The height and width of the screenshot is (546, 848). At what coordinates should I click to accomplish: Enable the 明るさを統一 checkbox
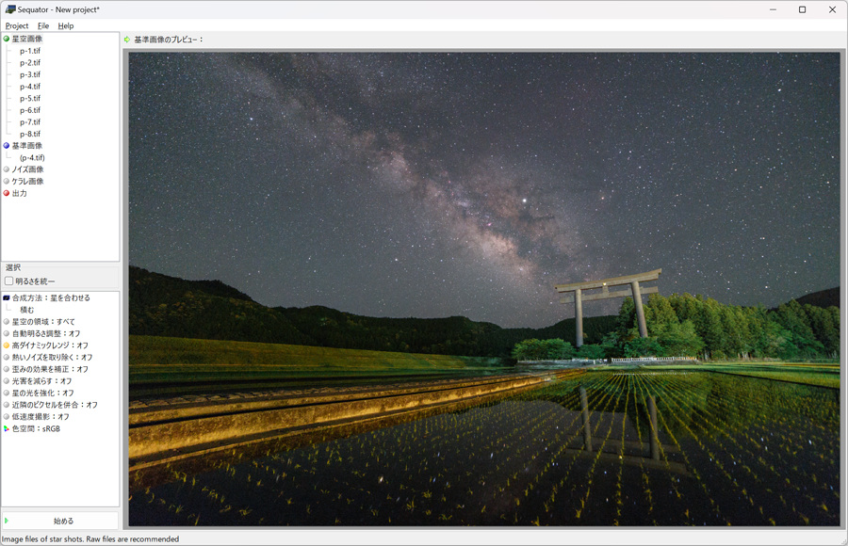9,281
